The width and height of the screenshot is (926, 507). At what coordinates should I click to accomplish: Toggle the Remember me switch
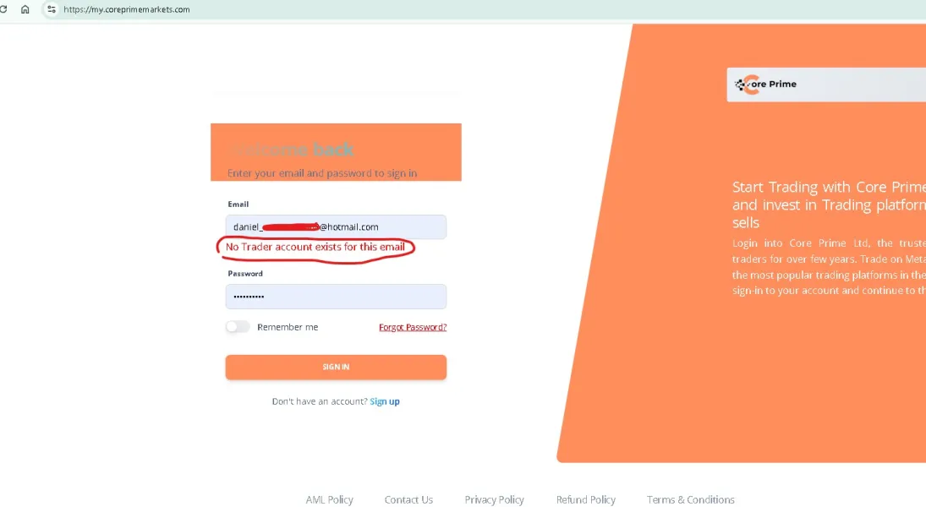click(x=238, y=326)
